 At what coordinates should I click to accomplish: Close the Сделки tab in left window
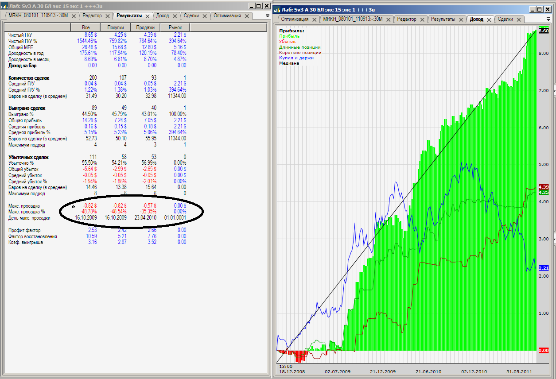coord(205,16)
